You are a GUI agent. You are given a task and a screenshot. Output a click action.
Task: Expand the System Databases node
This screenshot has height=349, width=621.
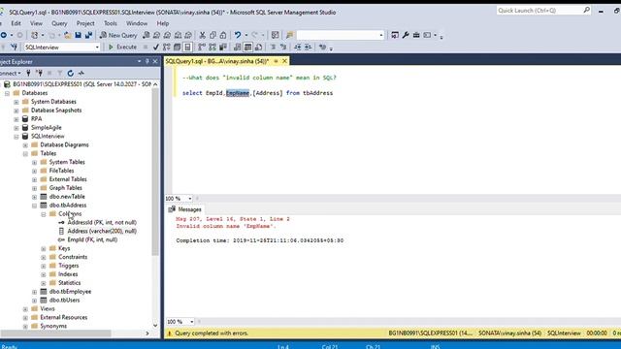coord(16,102)
